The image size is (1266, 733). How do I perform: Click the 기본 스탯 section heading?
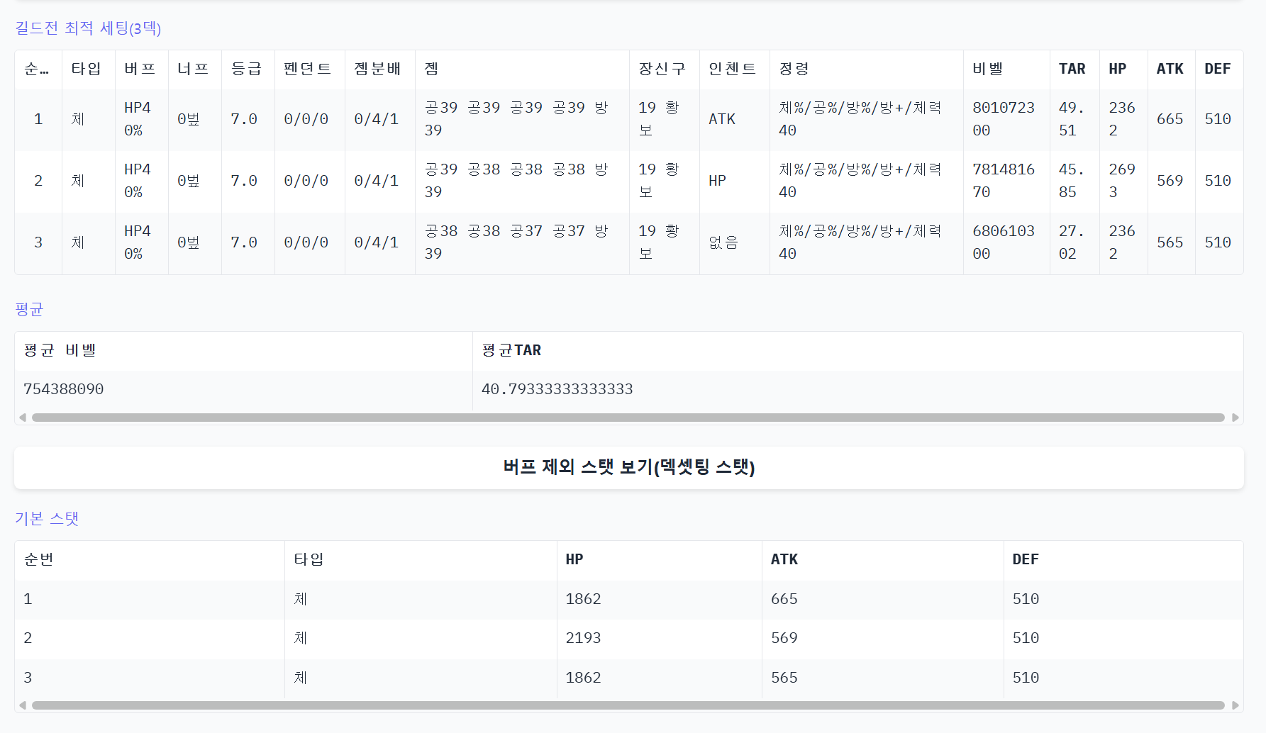tap(47, 518)
